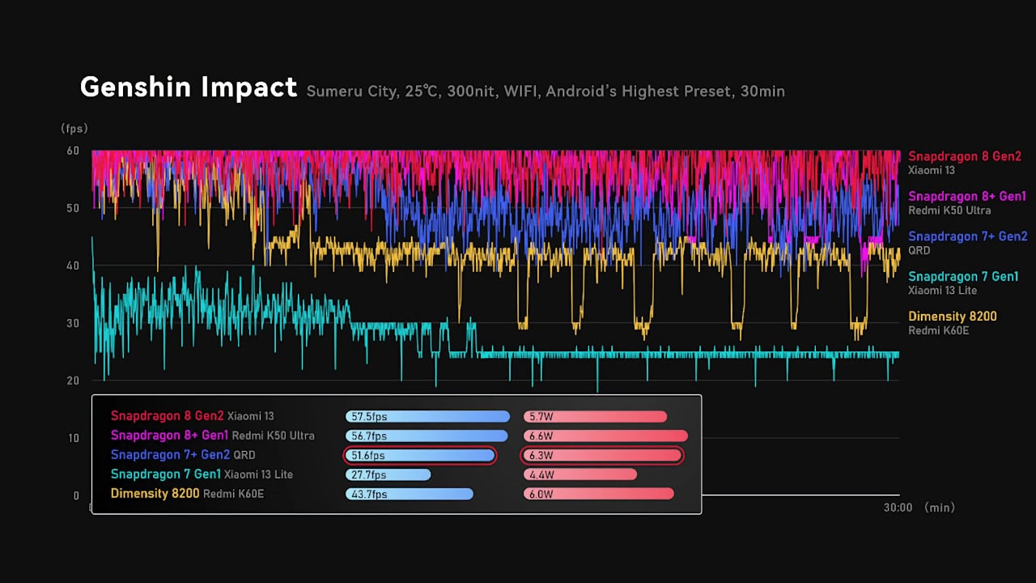Select Snapdragon 8 Gen2 in the right legend
This screenshot has width=1036, height=583.
pos(965,157)
